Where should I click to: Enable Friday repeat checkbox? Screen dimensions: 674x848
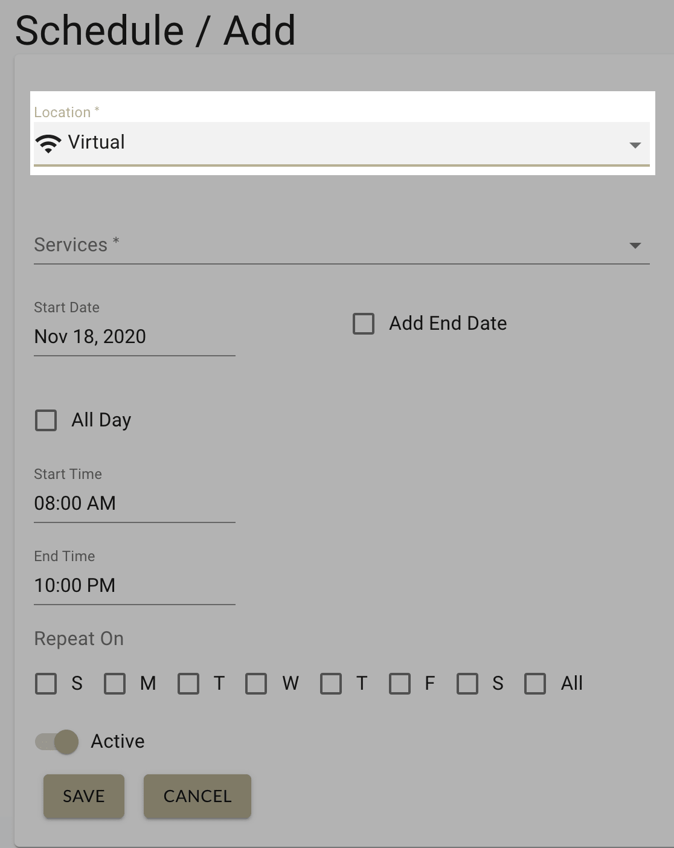[399, 684]
